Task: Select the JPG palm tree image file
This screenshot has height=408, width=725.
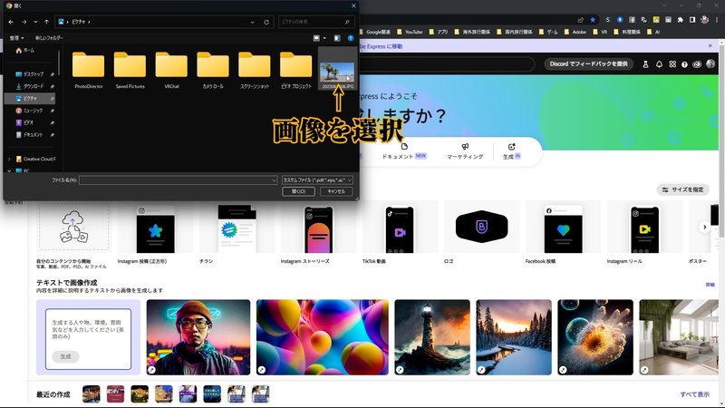Action: pyautogui.click(x=337, y=70)
